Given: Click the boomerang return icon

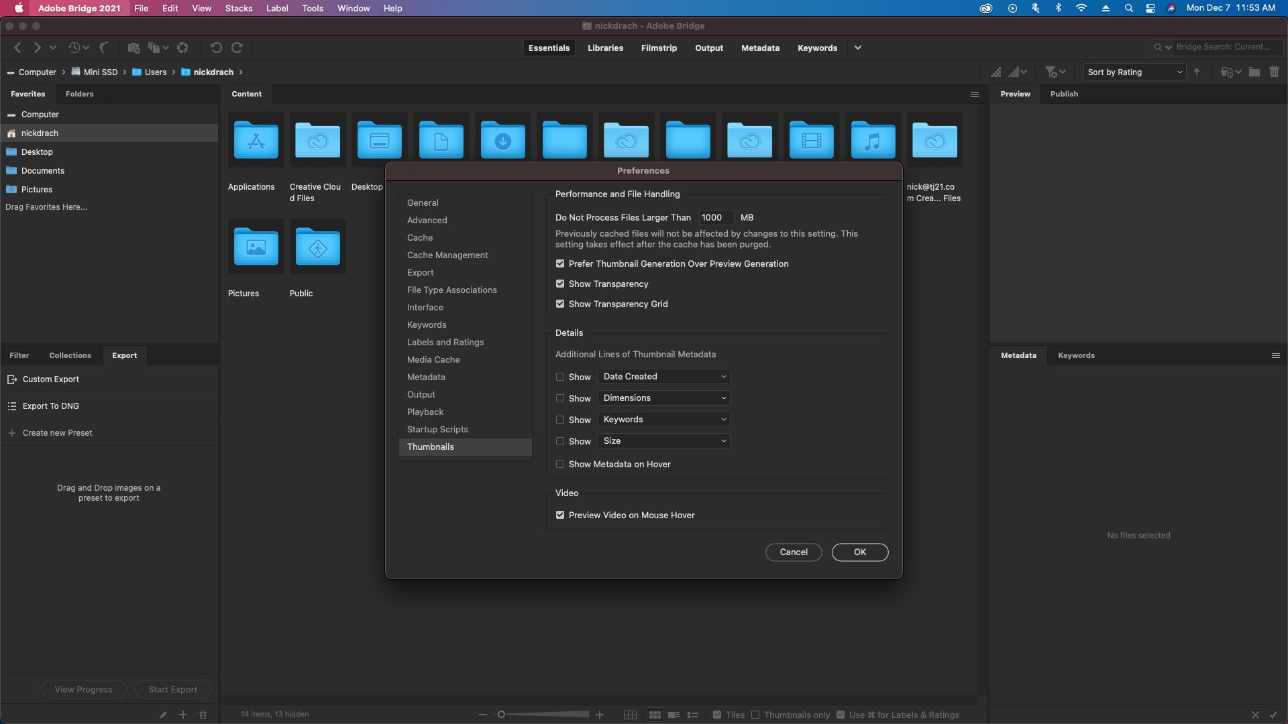Looking at the screenshot, I should [104, 48].
